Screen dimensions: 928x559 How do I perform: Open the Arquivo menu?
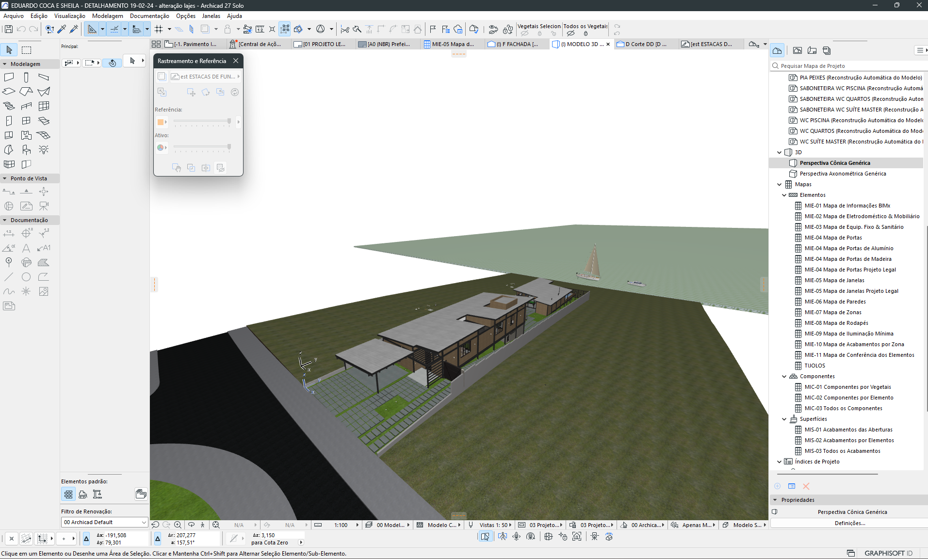tap(14, 16)
